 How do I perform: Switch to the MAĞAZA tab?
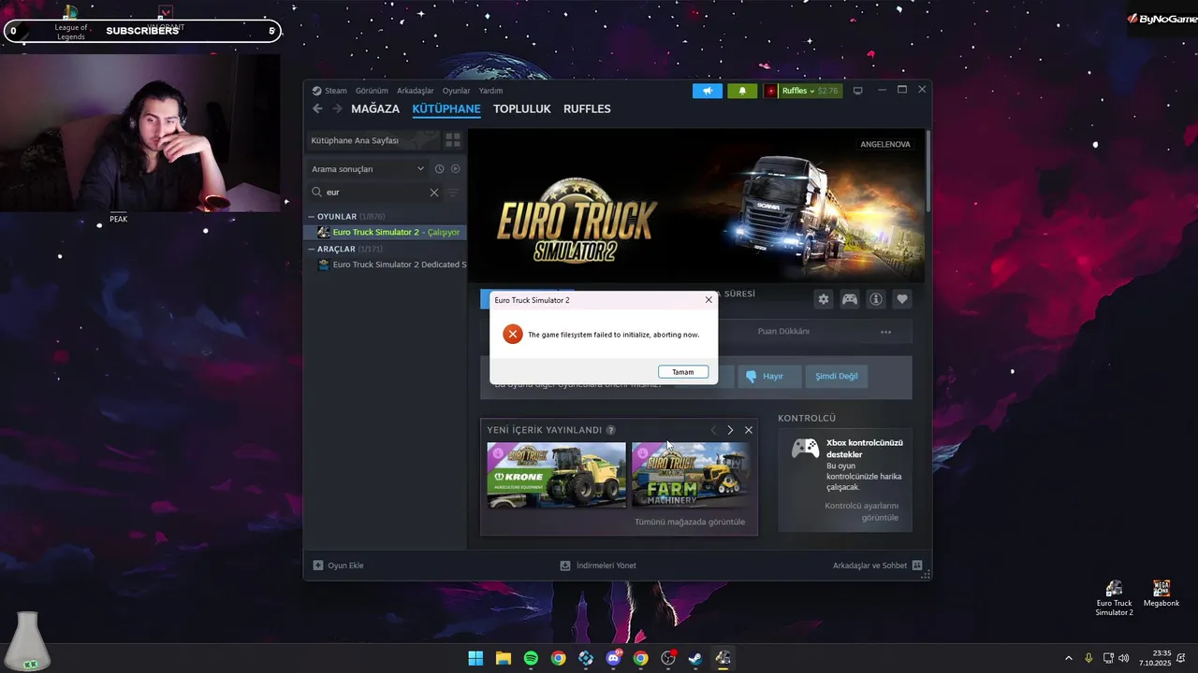375,109
